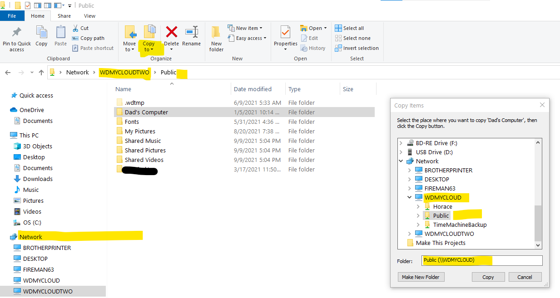
Task: Click the red Delete icon
Action: tap(171, 32)
